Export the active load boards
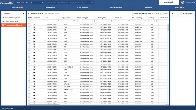Image resolution: width=196 pixels, height=110 pixels. [137, 13]
